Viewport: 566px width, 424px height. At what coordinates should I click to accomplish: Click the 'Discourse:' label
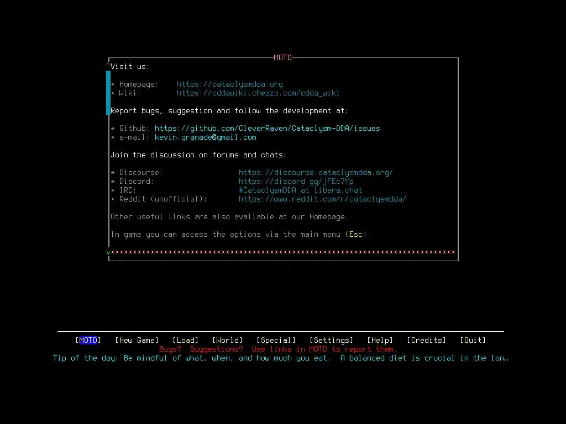click(141, 173)
